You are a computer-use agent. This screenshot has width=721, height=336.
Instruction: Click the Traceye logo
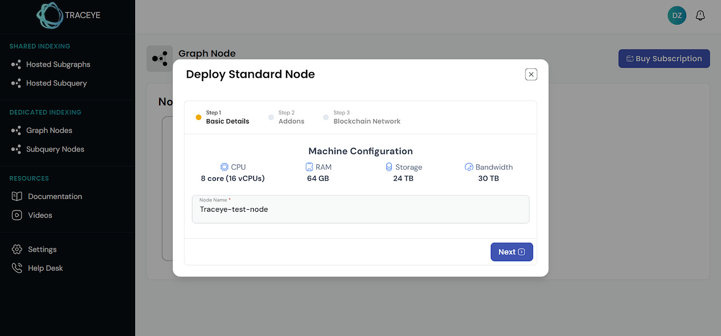pyautogui.click(x=68, y=15)
